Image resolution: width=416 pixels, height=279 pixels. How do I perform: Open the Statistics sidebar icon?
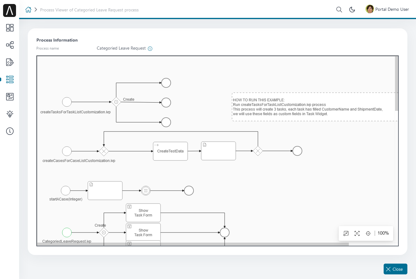pyautogui.click(x=10, y=97)
